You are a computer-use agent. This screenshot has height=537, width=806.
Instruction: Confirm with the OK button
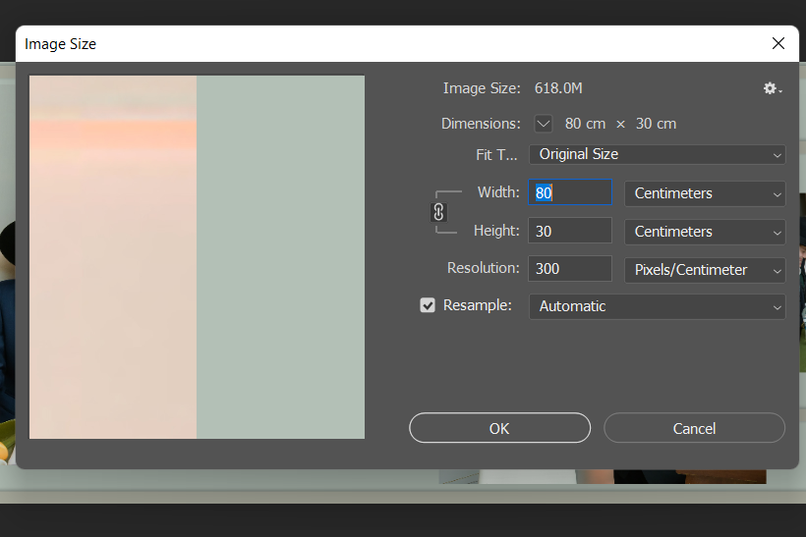499,428
